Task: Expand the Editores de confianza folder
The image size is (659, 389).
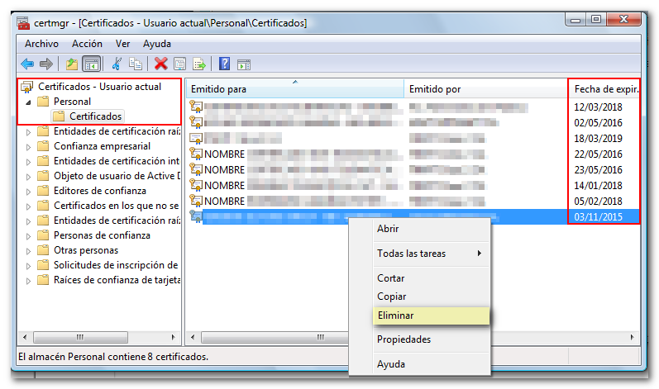Action: tap(28, 191)
